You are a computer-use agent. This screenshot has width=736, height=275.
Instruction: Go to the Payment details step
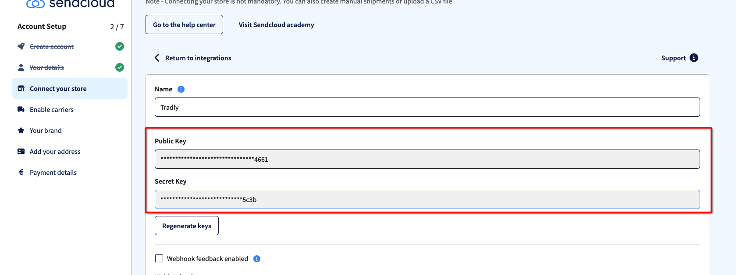click(x=53, y=173)
